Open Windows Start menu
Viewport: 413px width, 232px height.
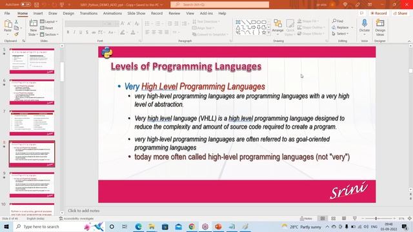6,226
